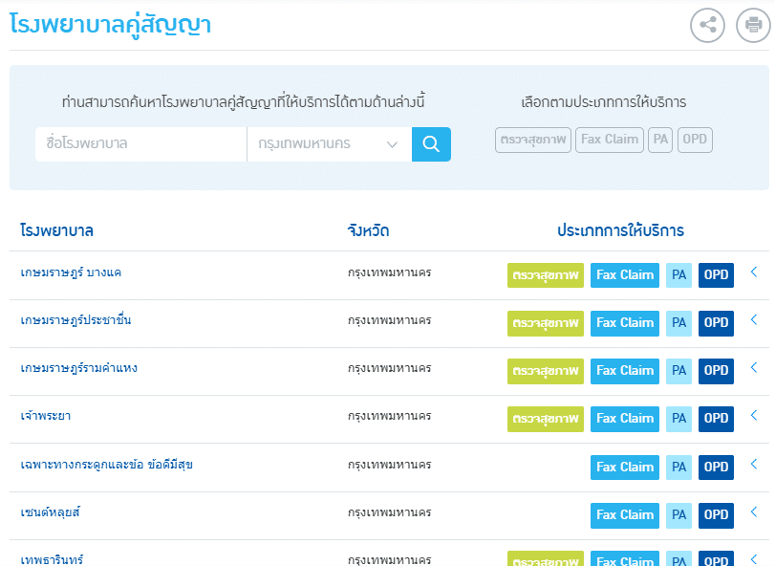Image resolution: width=775 pixels, height=566 pixels.
Task: Click the print icon
Action: point(753,25)
